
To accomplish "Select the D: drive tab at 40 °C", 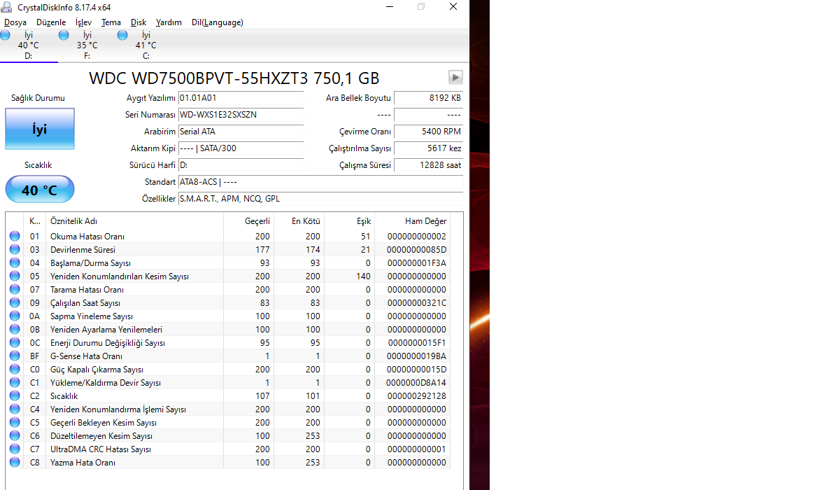I will (29, 45).
